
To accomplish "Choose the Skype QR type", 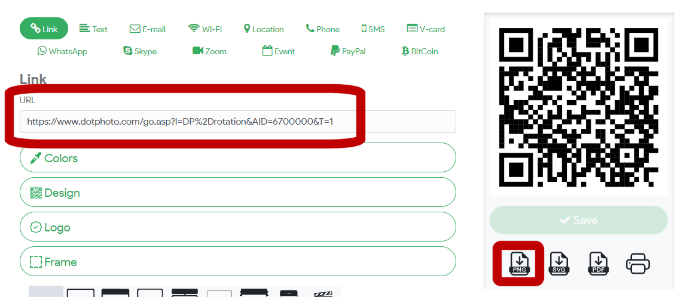I will click(140, 51).
